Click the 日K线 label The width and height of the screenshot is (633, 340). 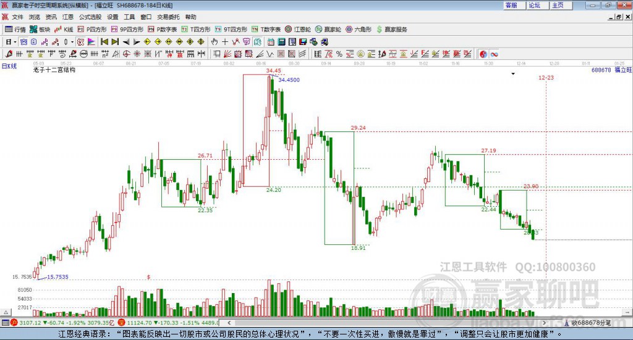click(x=9, y=66)
